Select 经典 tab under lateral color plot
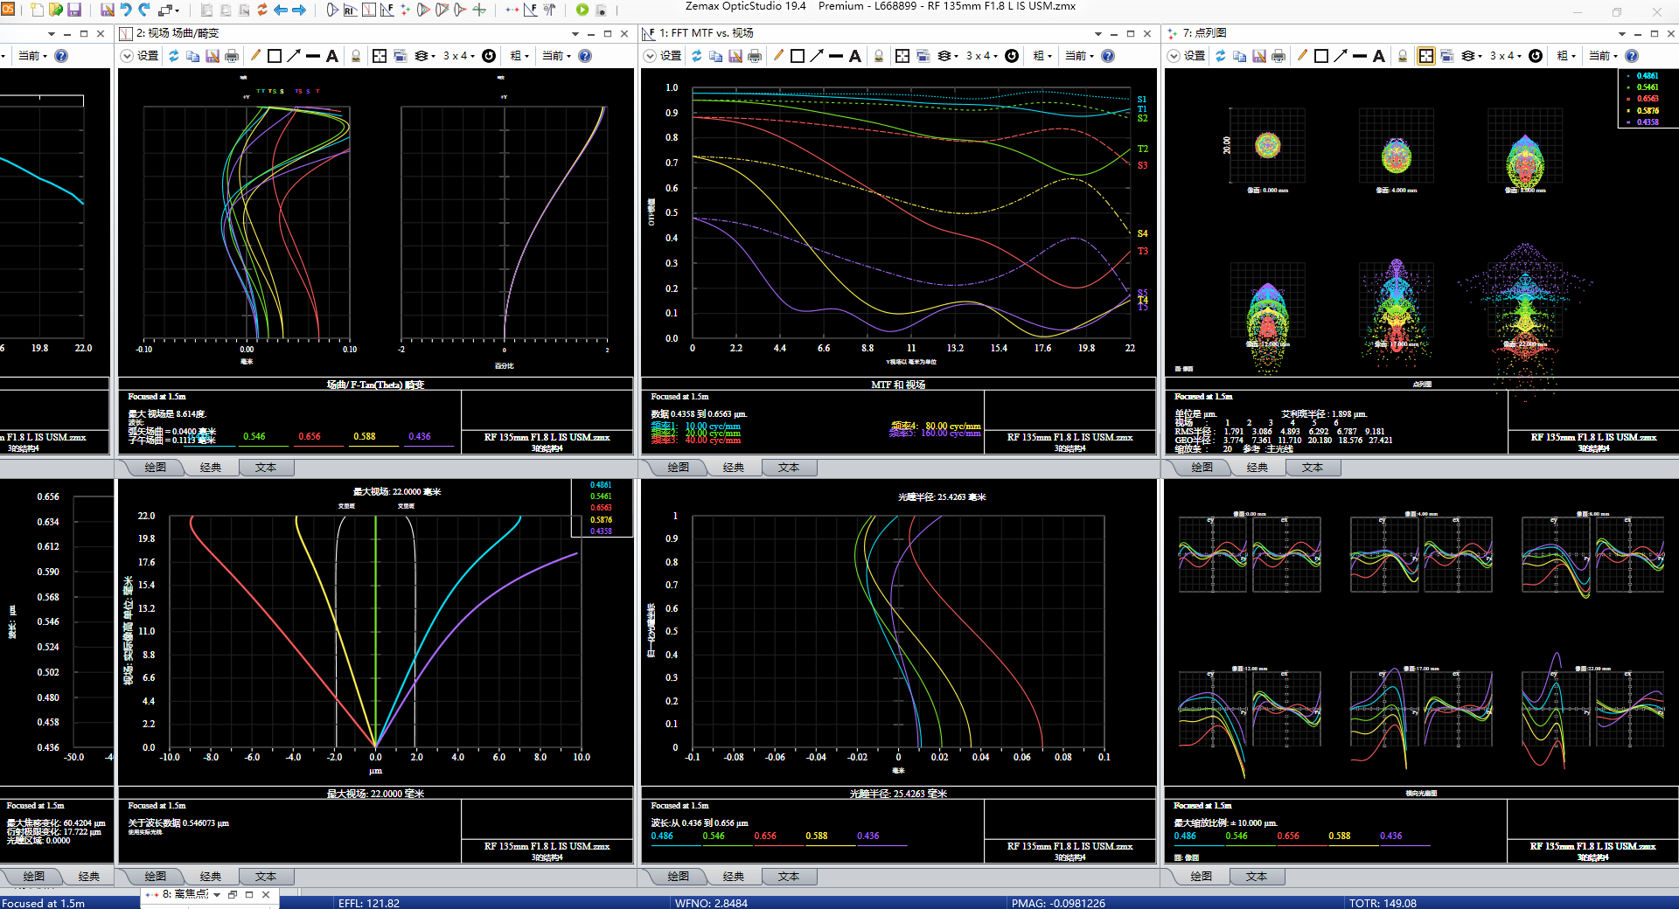 tap(211, 876)
